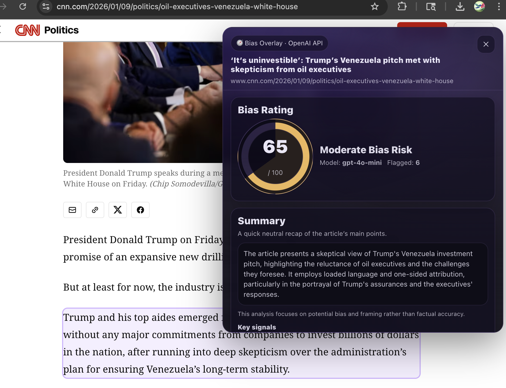
Task: Click the 'Key signals' heading
Action: click(x=257, y=327)
